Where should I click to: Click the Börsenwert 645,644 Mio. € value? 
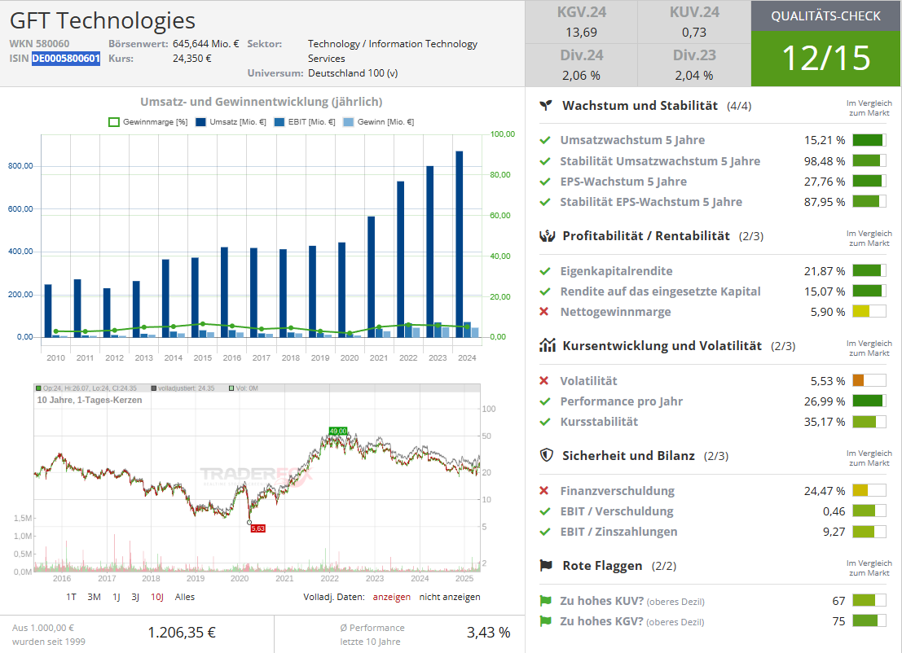click(x=206, y=44)
